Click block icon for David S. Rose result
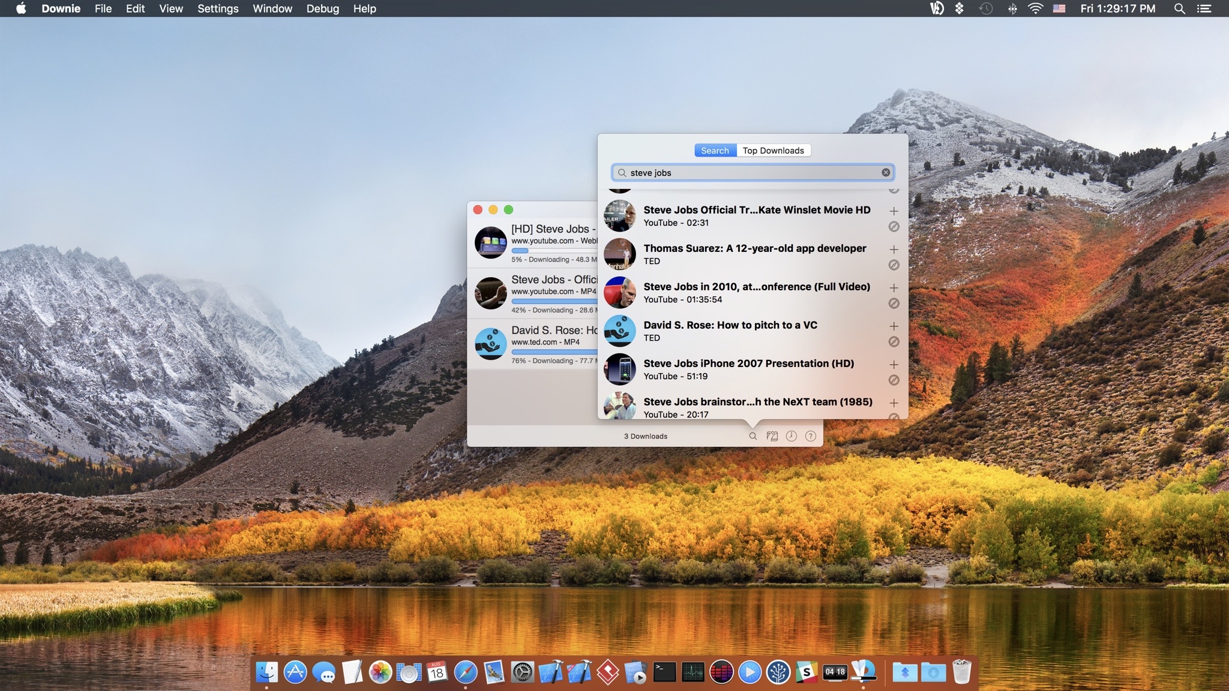The width and height of the screenshot is (1229, 691). 894,342
